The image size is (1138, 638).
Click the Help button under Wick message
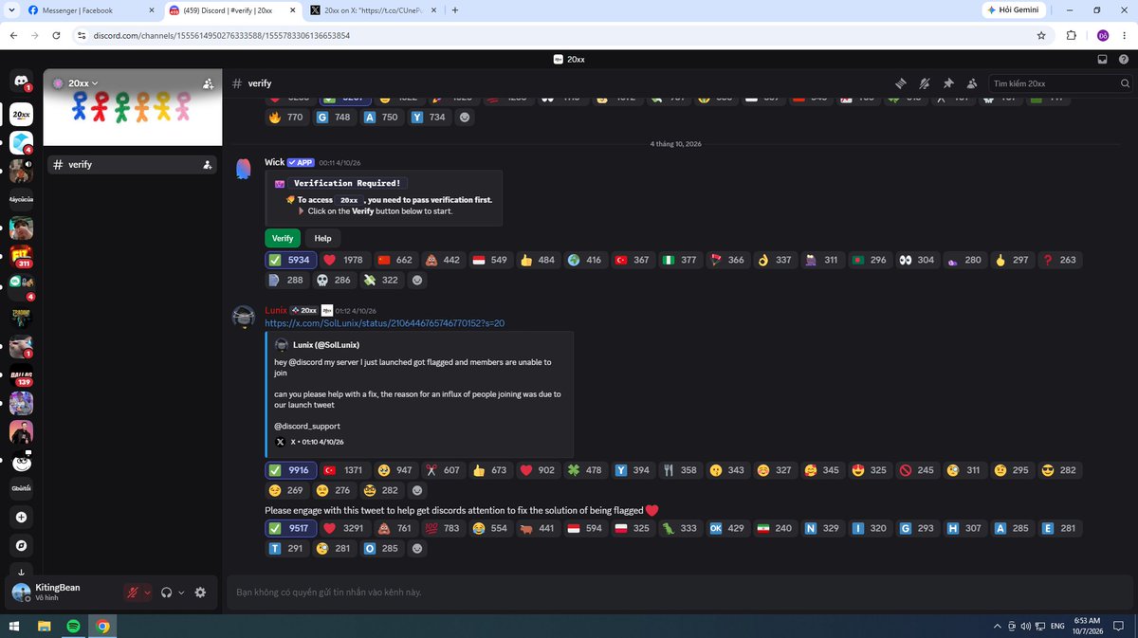[x=322, y=238]
